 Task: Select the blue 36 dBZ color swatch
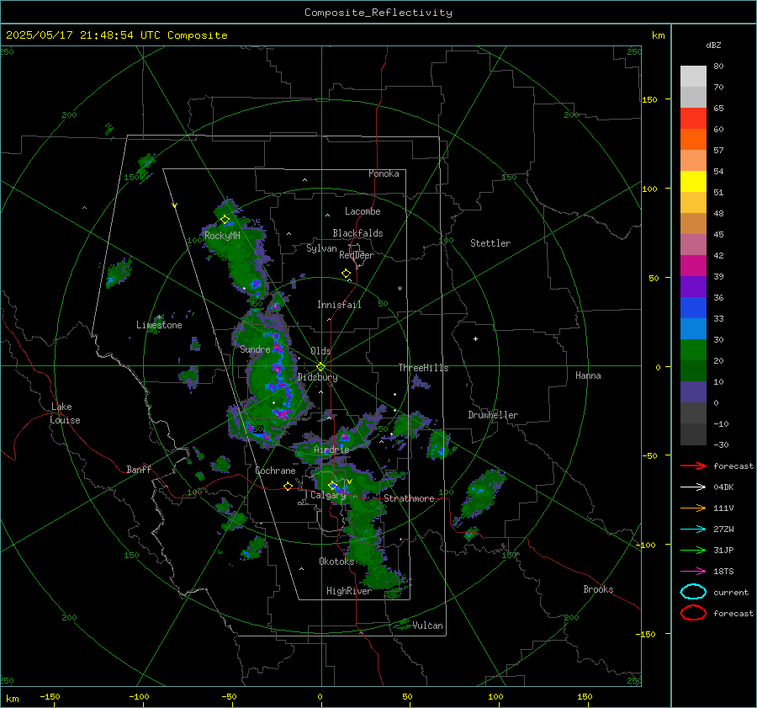(x=693, y=307)
